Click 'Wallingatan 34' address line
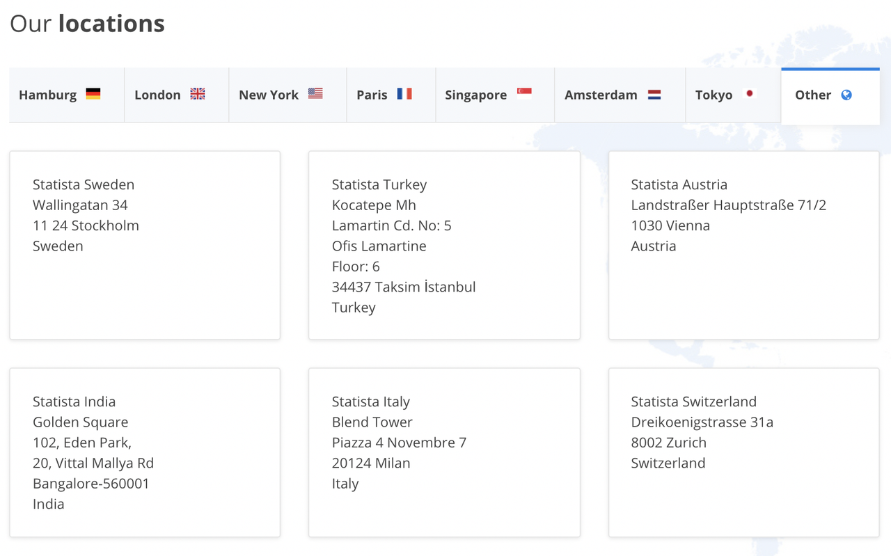891x556 pixels. pos(80,205)
